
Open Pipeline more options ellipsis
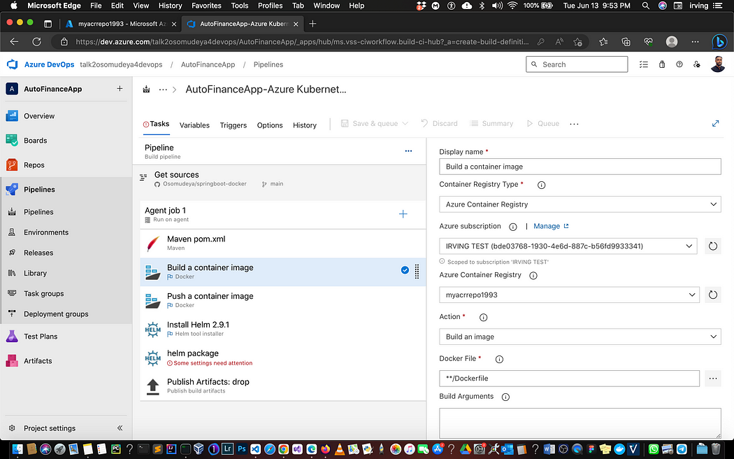[408, 151]
